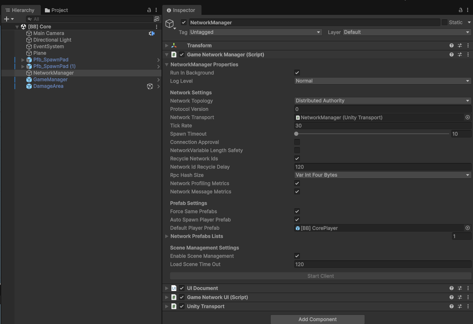Click the more options (⋮) icon on Unity Transport
This screenshot has width=473, height=324.
tap(468, 306)
